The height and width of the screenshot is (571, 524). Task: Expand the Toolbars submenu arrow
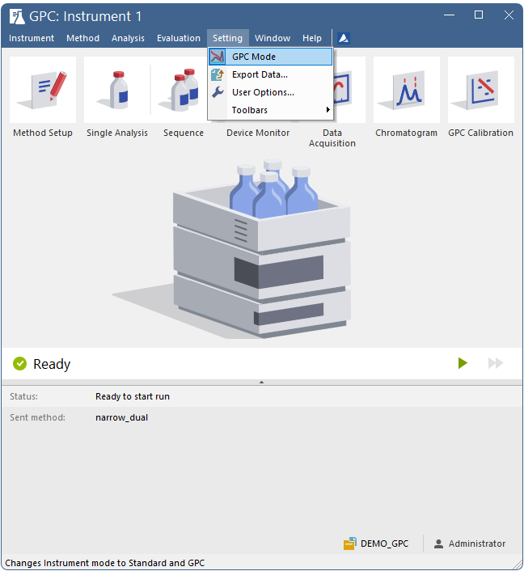point(327,110)
